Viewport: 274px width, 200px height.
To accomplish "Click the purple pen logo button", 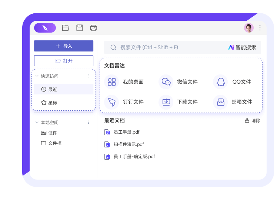I will click(45, 28).
